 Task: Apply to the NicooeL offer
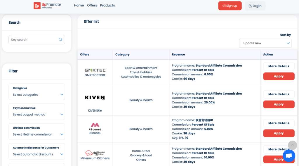click(279, 133)
